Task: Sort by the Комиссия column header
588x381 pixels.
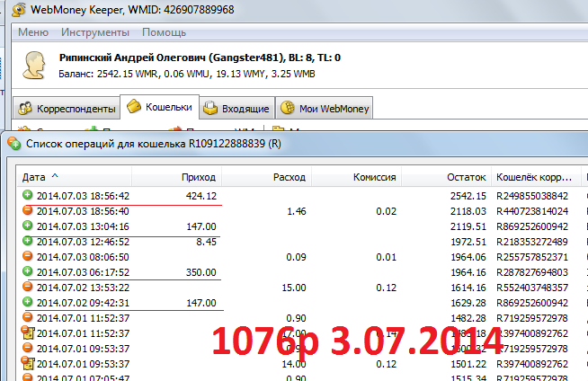Action: (x=356, y=177)
